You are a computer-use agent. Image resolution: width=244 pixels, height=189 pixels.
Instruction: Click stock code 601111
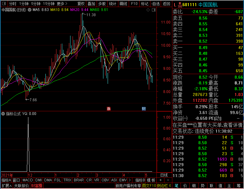(x=189, y=5)
